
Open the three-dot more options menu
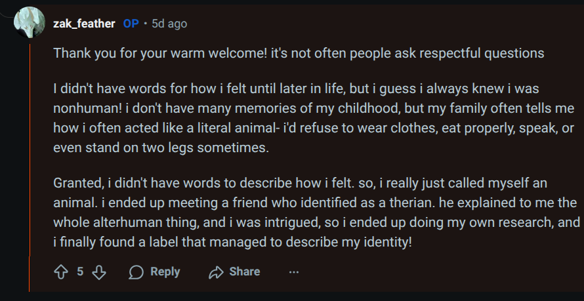pyautogui.click(x=294, y=271)
